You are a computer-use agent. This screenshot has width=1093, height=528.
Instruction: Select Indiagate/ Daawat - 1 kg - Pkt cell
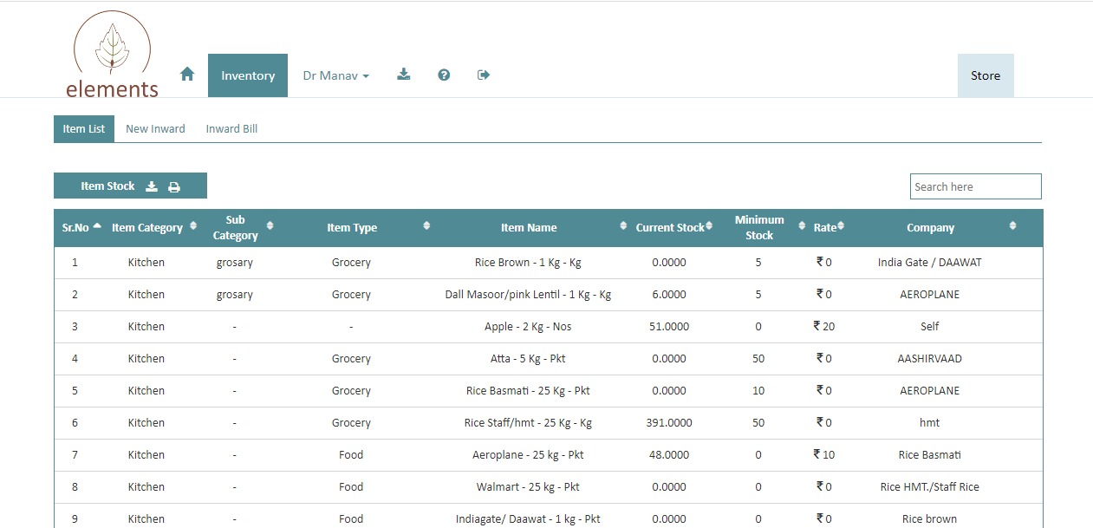(528, 519)
